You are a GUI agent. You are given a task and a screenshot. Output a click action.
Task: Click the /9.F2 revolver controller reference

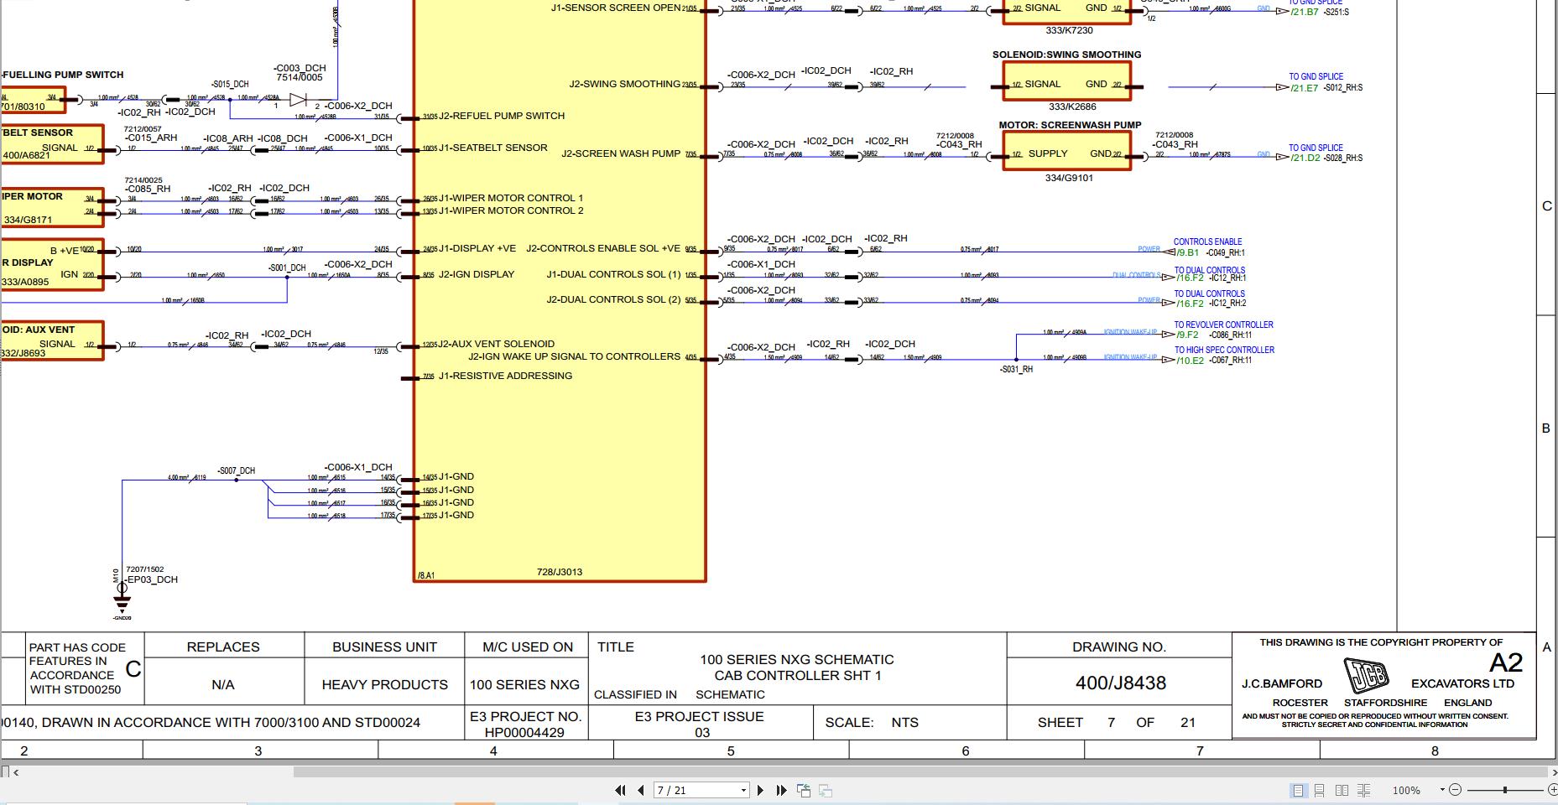[x=1186, y=335]
